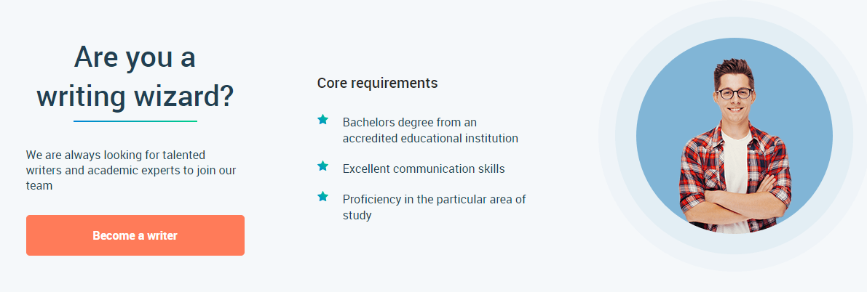The width and height of the screenshot is (867, 292).
Task: Select the star next to Excellent communication skills
Action: point(323,166)
